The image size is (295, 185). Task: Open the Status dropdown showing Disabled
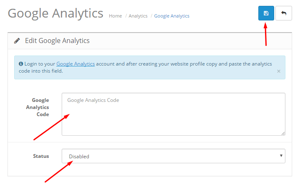(173, 156)
